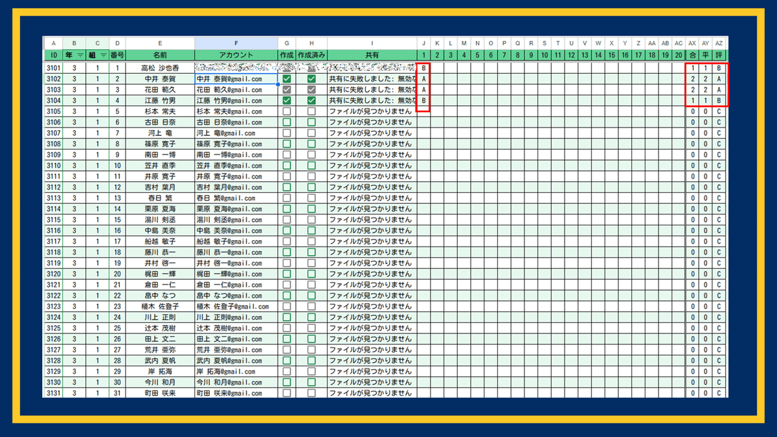
Task: Select ファイルが見つかりません cell for row 3105
Action: pyautogui.click(x=372, y=111)
